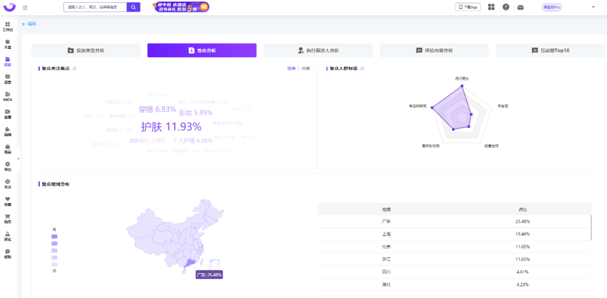
Task: Click 个人护理 4.36% in word cloud
Action: tap(192, 141)
